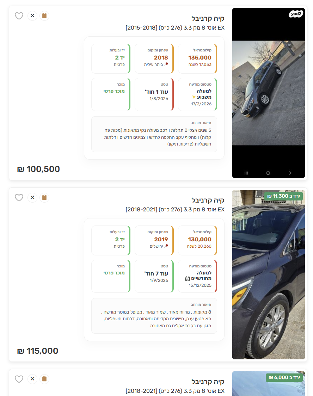The width and height of the screenshot is (313, 396).
Task: Open the first Kia Carnival title link
Action: (x=208, y=18)
